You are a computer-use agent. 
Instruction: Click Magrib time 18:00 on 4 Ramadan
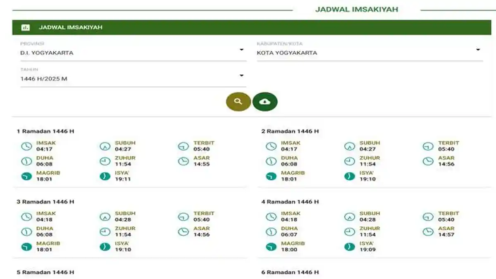(x=289, y=250)
